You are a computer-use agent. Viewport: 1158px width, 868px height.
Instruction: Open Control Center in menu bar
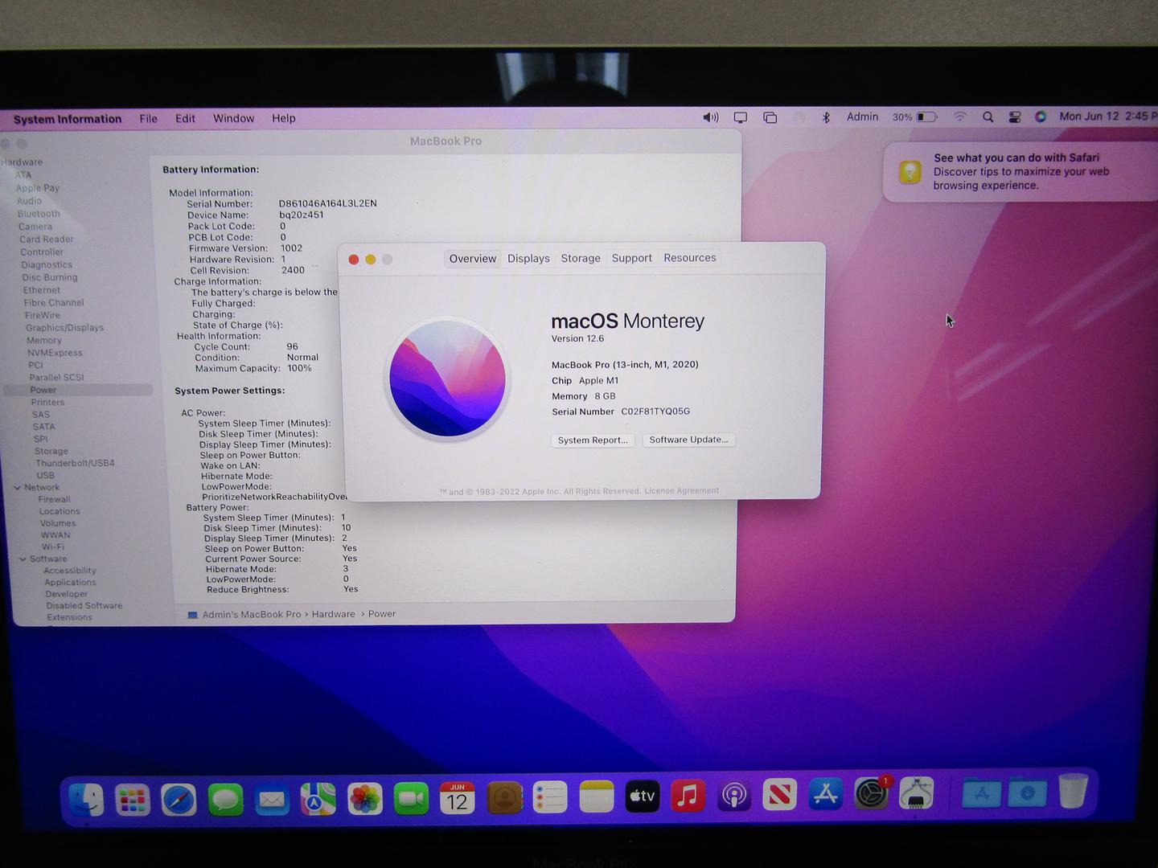point(1015,117)
